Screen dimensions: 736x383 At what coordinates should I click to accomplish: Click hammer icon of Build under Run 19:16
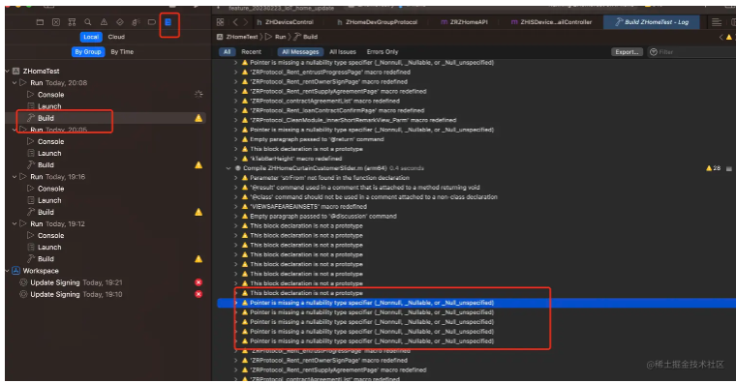[x=31, y=212]
